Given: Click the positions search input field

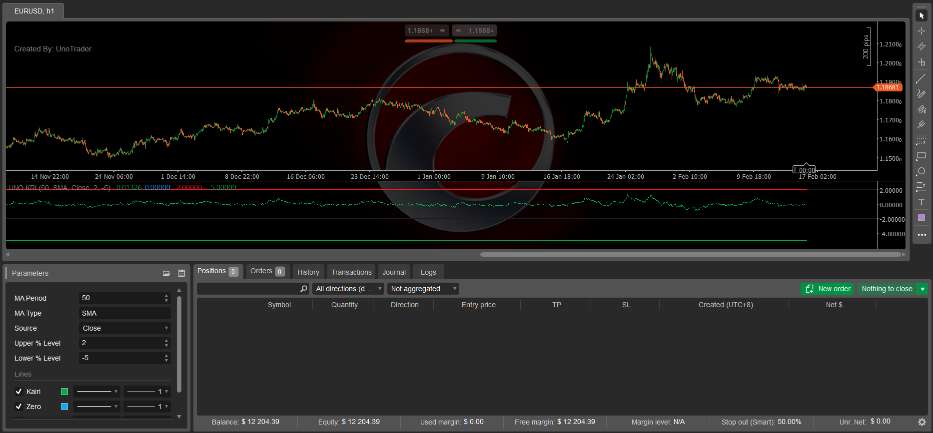Looking at the screenshot, I should pos(248,289).
